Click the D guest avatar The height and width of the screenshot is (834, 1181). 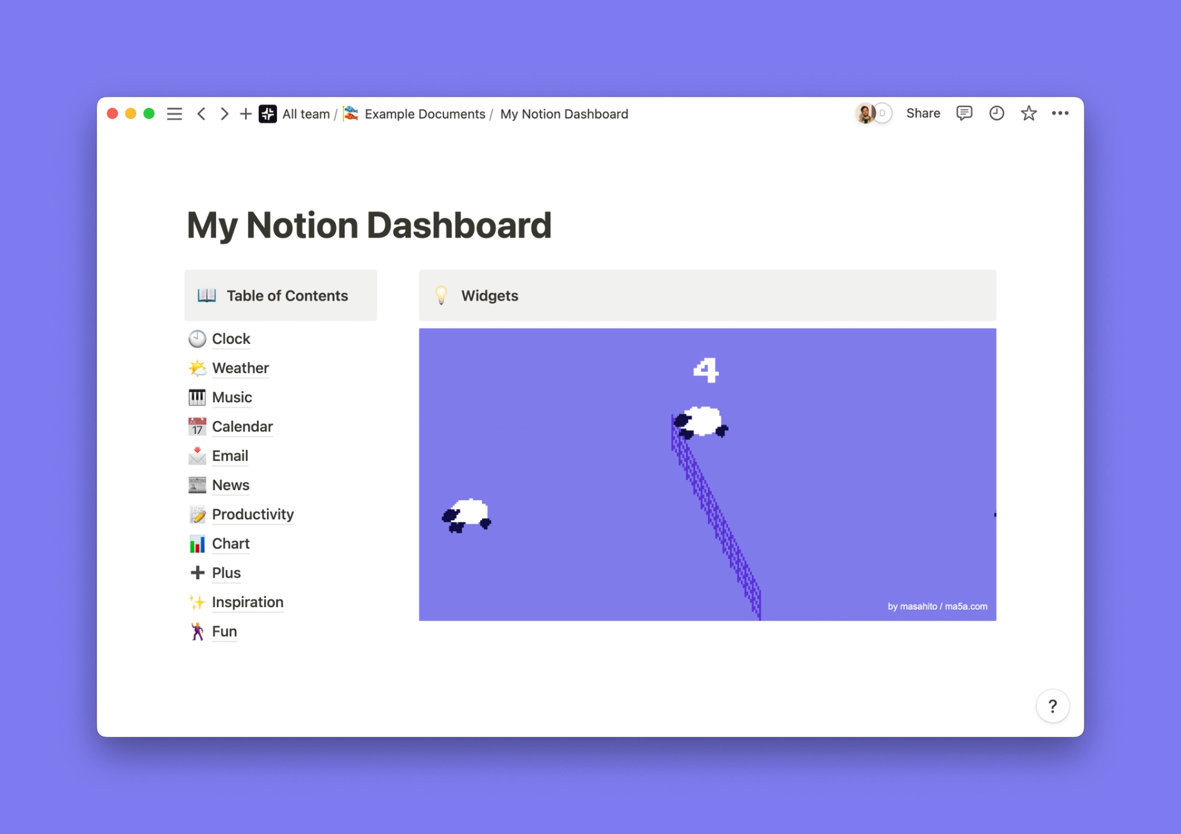(x=883, y=113)
